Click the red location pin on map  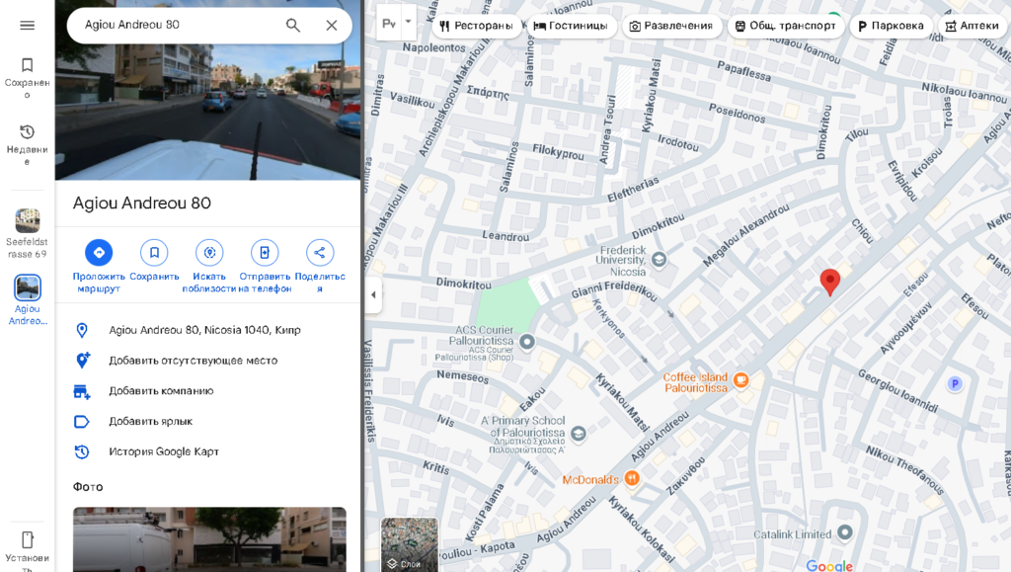pos(829,282)
